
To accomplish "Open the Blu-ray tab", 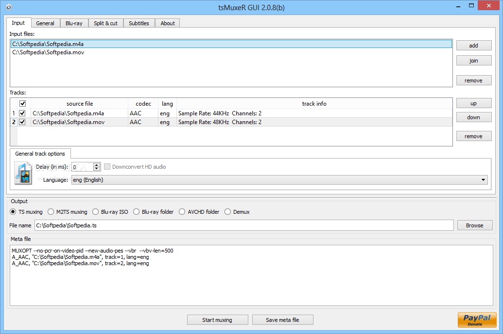I will click(74, 23).
